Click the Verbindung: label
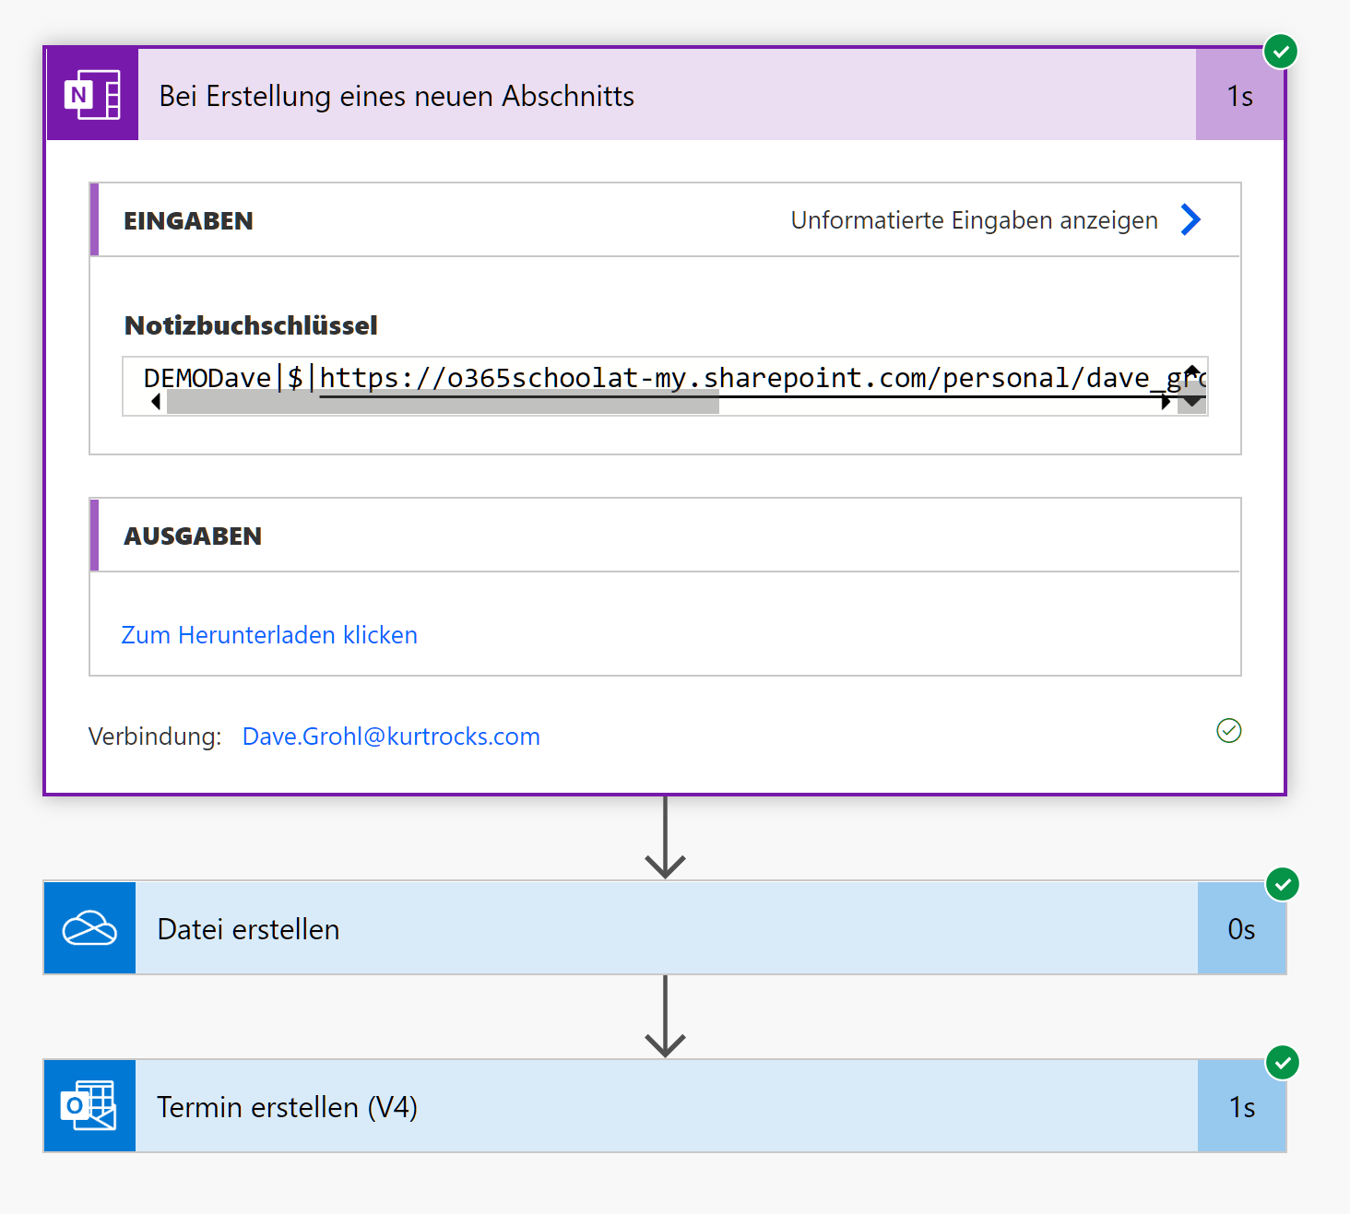The image size is (1350, 1214). pyautogui.click(x=155, y=737)
